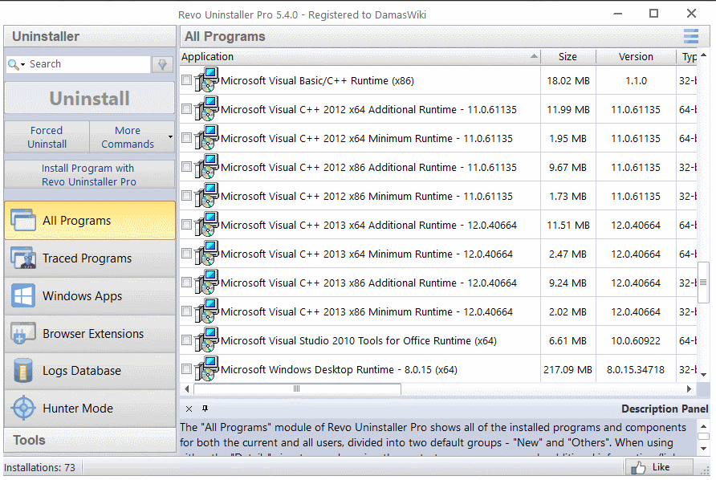Check Visual C++ 2013 x64 Additional Runtime checkbox
This screenshot has width=716, height=480.
[x=186, y=224]
